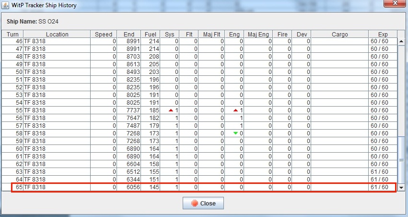Click End value 8493 on turn 50
The image size is (408, 217).
tap(133, 72)
